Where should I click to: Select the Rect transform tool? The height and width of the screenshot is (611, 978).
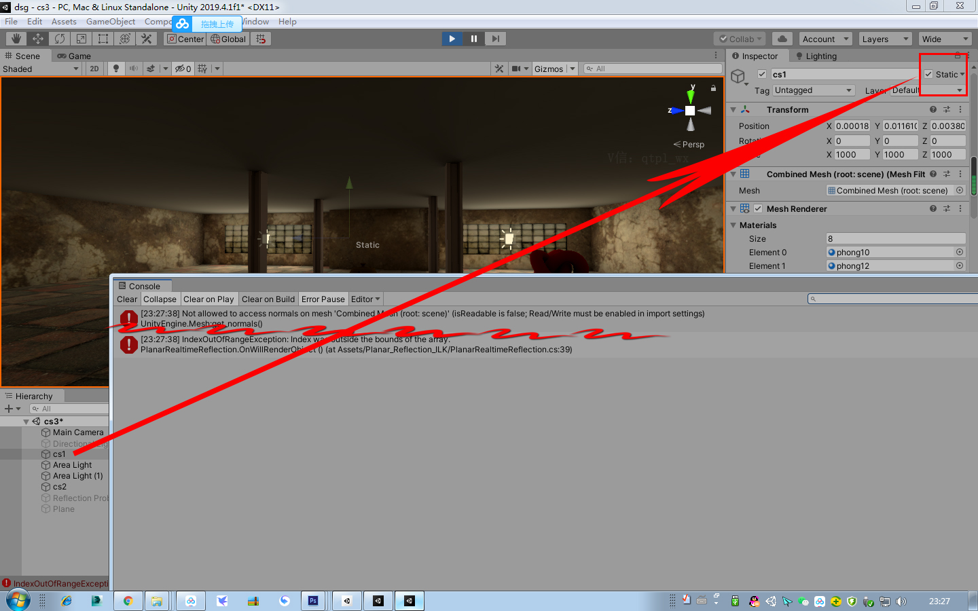point(103,39)
